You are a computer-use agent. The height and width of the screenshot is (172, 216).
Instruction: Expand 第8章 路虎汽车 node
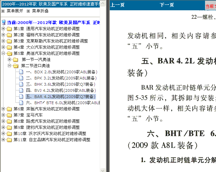tap(3, 121)
